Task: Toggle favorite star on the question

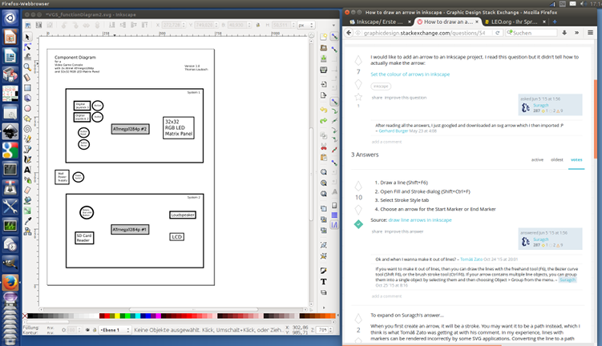Action: point(358,97)
